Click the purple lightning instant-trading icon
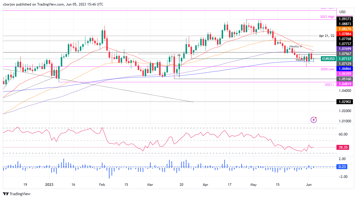This screenshot has height=199, width=357. [314, 120]
